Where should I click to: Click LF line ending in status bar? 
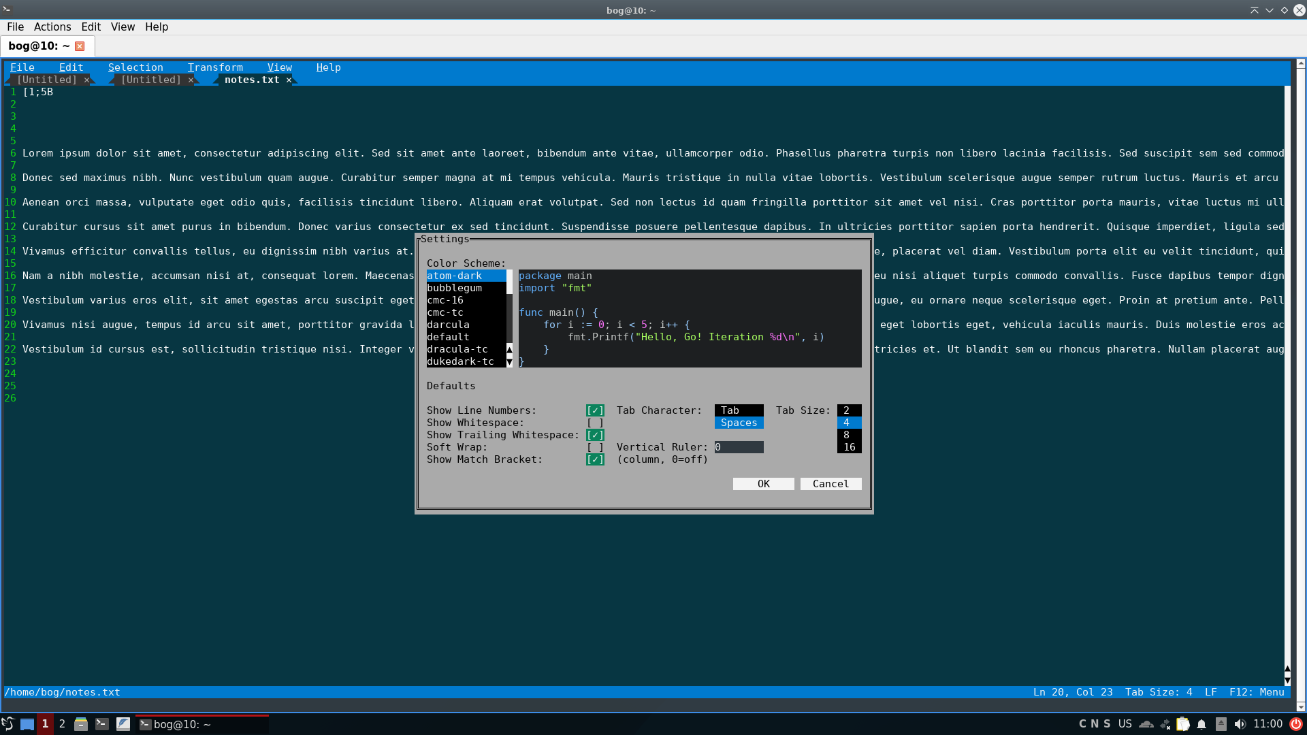[1211, 692]
